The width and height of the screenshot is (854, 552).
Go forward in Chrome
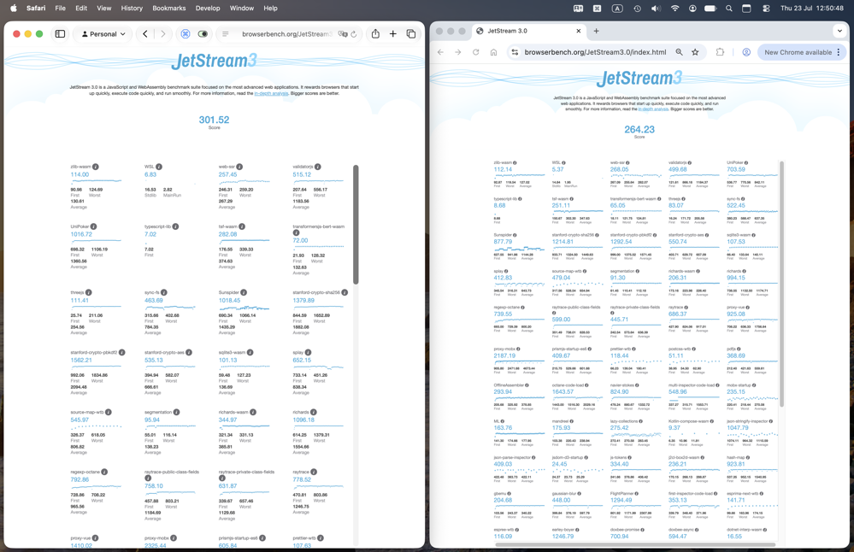click(x=457, y=52)
